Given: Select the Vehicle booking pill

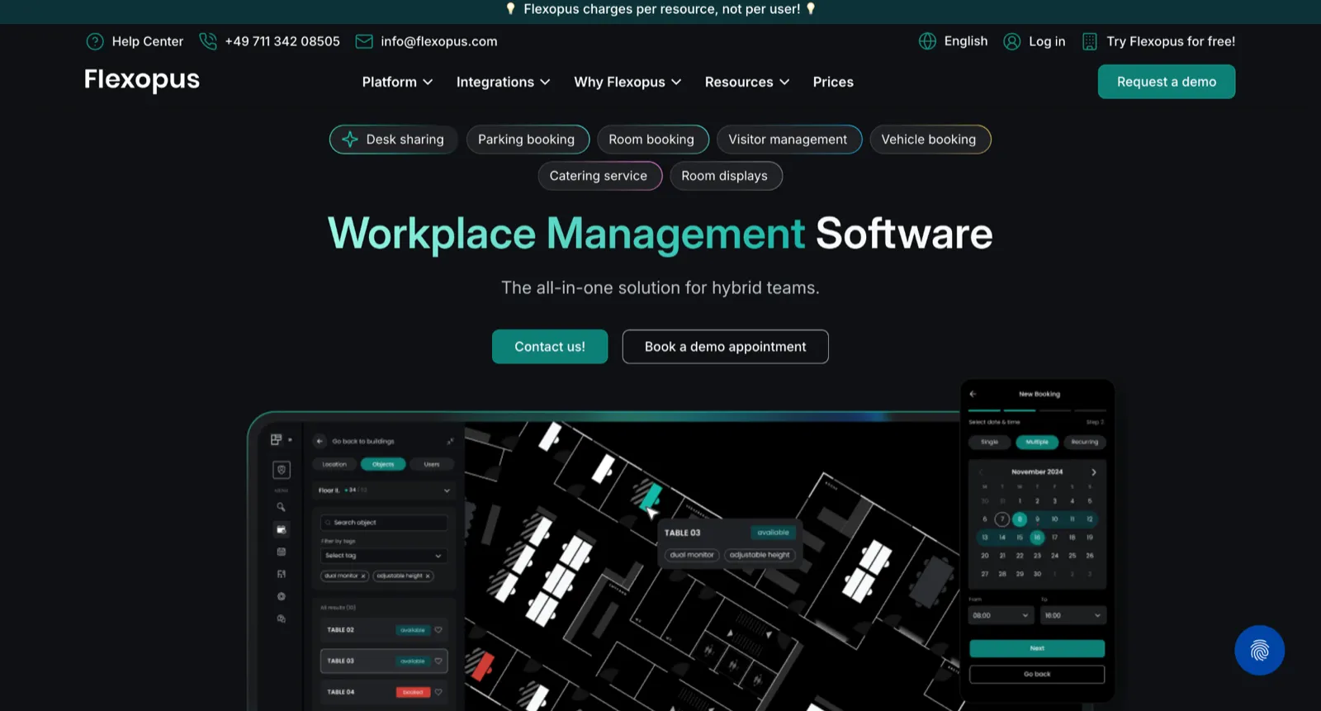Looking at the screenshot, I should coord(930,140).
